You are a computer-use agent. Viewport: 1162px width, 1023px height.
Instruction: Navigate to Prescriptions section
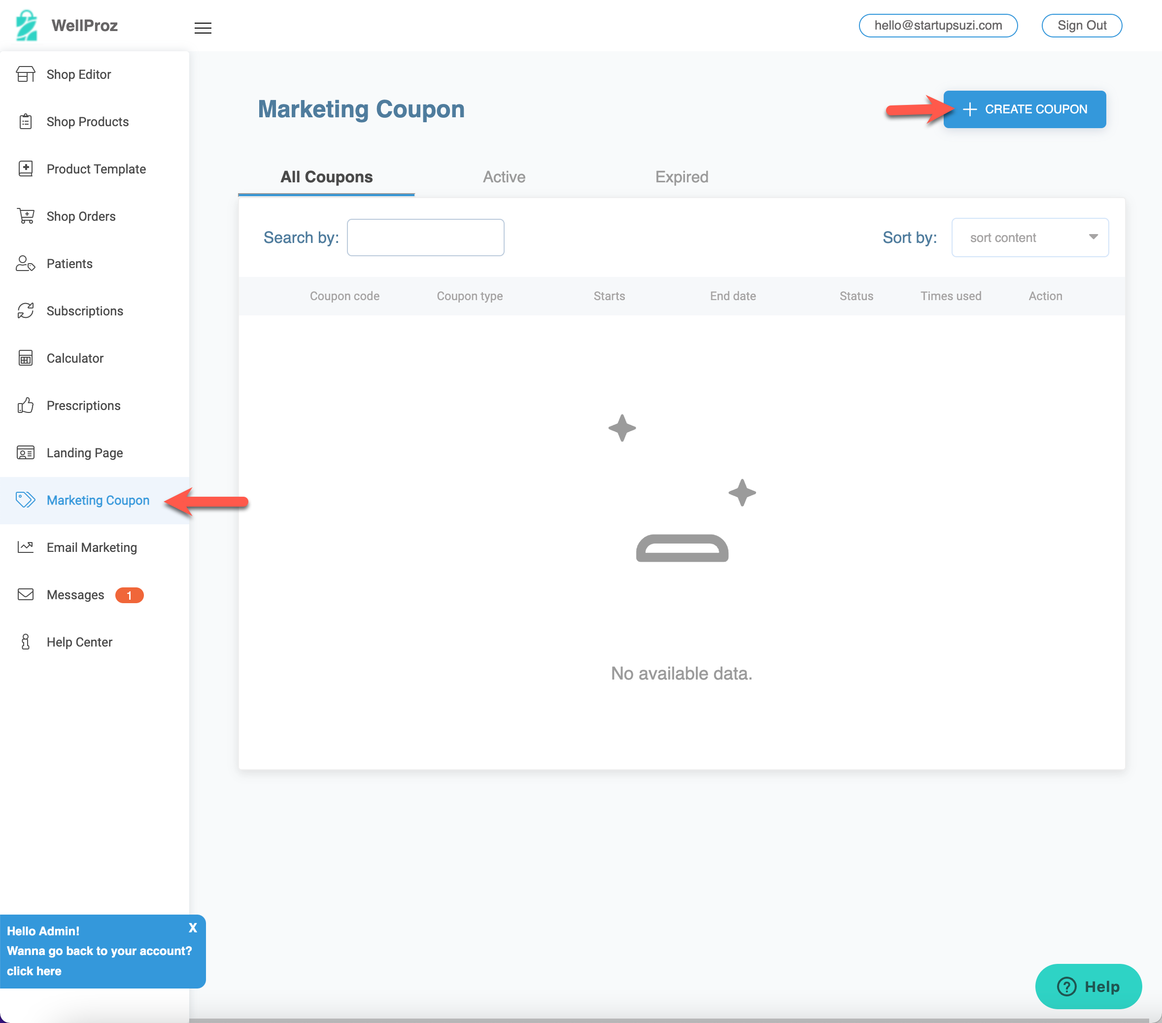pos(83,405)
